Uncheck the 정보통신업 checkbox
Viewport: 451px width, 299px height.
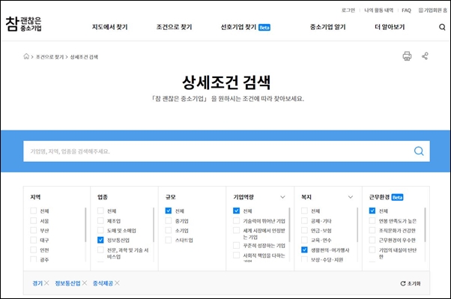click(100, 240)
